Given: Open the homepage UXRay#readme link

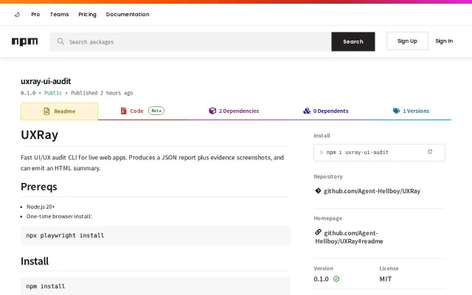Looking at the screenshot, I should 349,237.
